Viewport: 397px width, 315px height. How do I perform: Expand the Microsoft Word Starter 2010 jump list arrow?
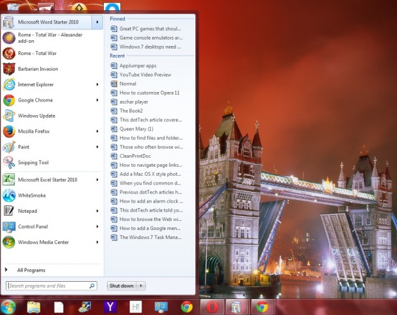(x=97, y=22)
